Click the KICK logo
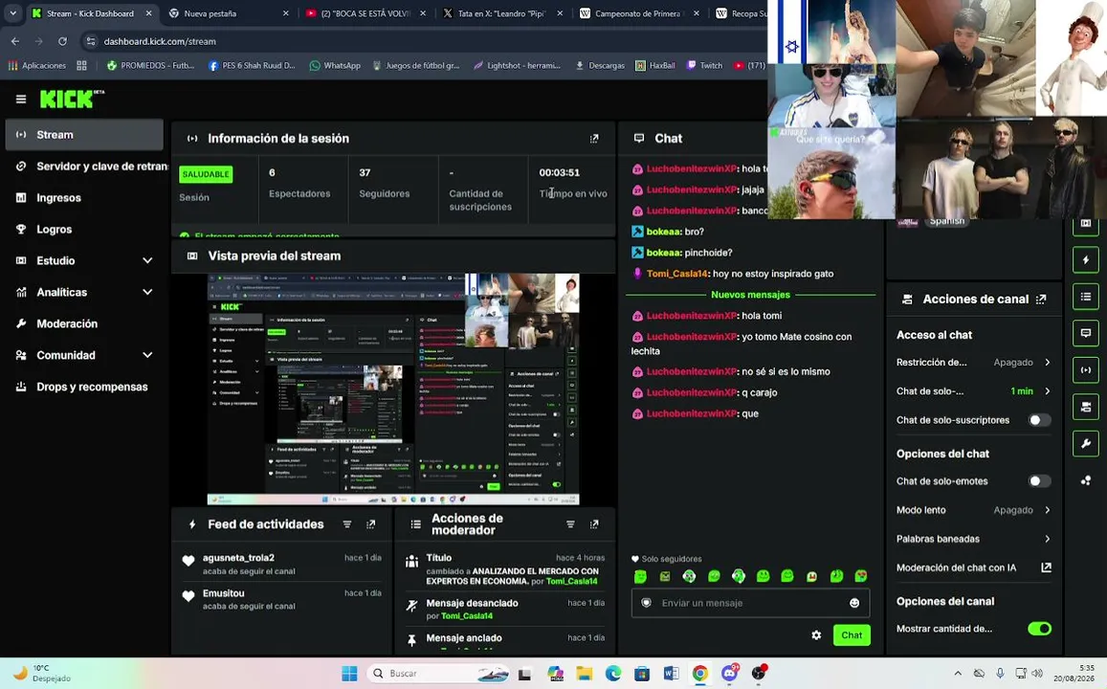 (70, 99)
